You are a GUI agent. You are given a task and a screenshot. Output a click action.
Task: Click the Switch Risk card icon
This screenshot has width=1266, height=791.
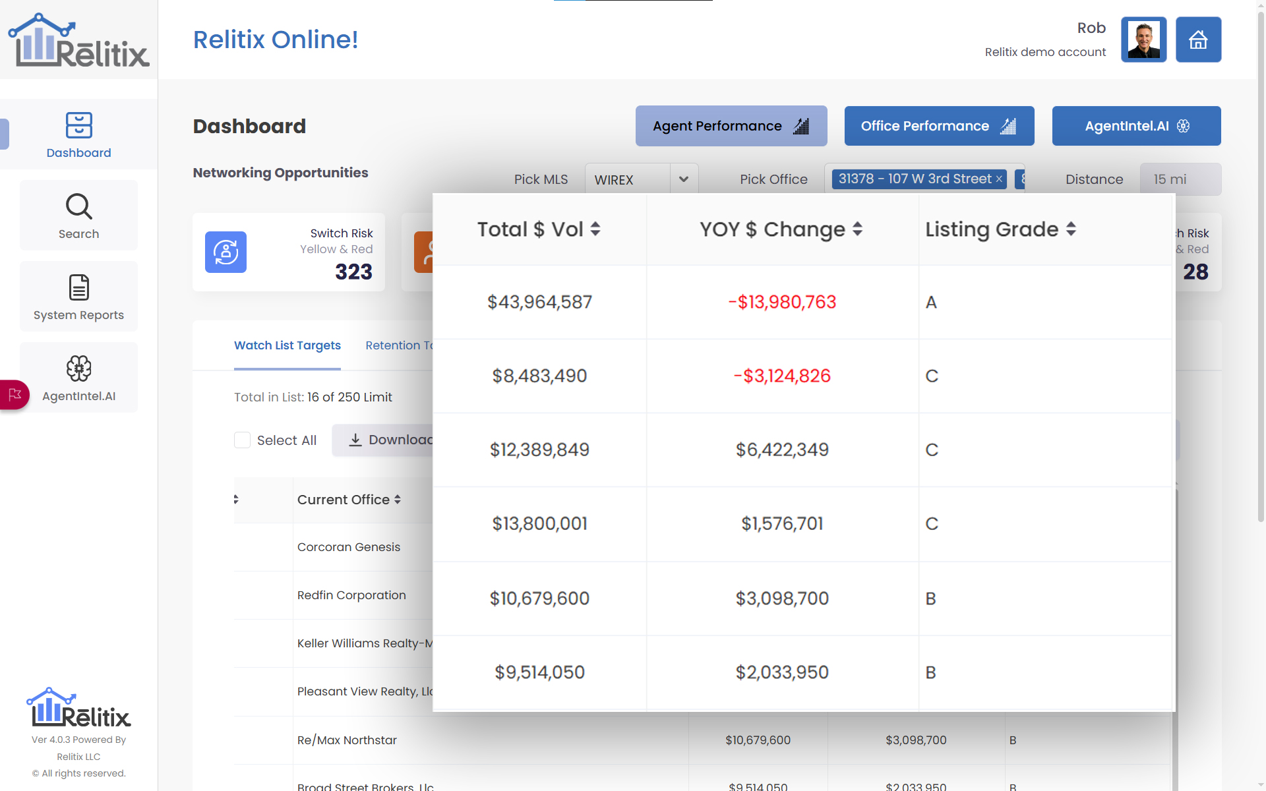coord(226,252)
